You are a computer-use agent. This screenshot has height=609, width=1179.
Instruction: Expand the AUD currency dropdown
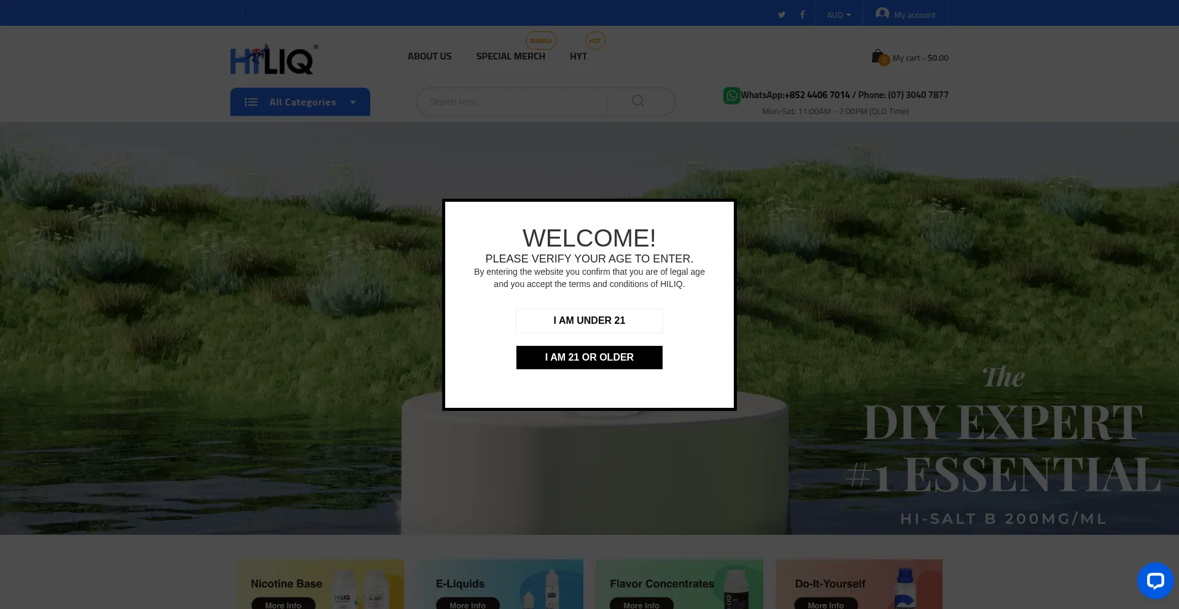[838, 15]
